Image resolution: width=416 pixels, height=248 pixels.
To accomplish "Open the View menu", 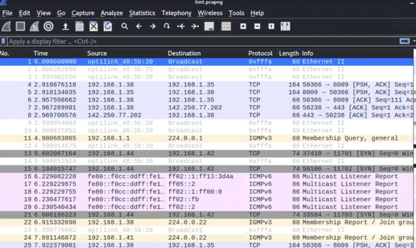I will (43, 13).
